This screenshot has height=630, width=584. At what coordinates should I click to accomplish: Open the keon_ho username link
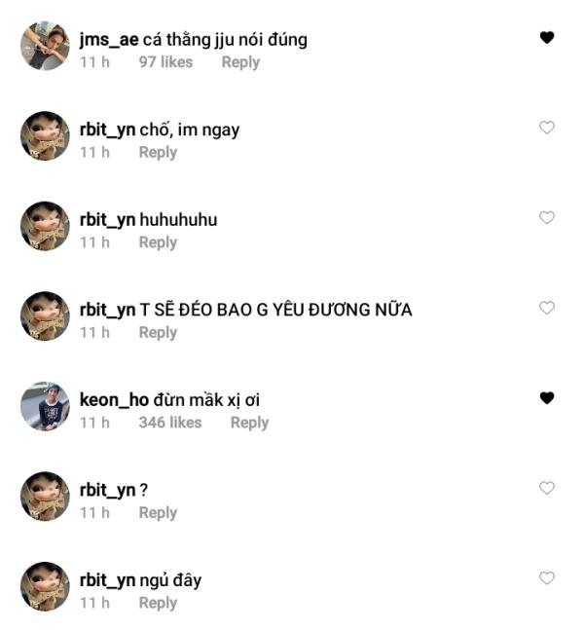coord(113,399)
